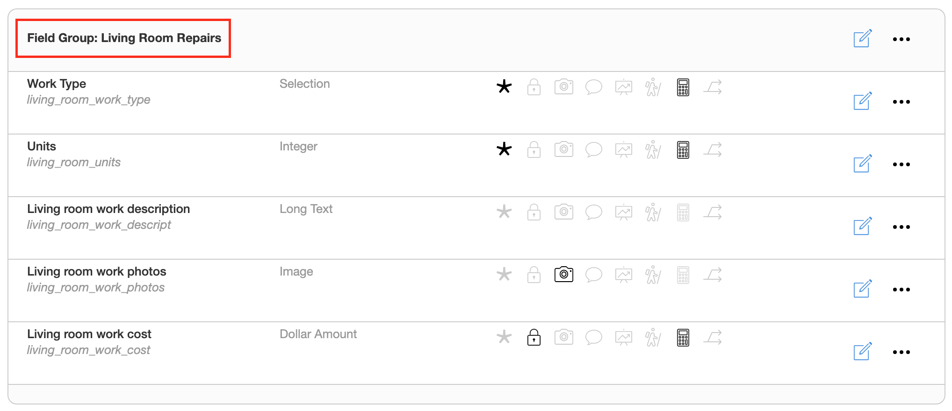This screenshot has height=411, width=952.
Task: Click the Field Group: Living Room Repairs title
Action: click(124, 38)
